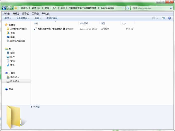Select 计算机 in the address breadcrumb
Image resolution: width=175 pixels, height=131 pixels.
click(x=24, y=8)
